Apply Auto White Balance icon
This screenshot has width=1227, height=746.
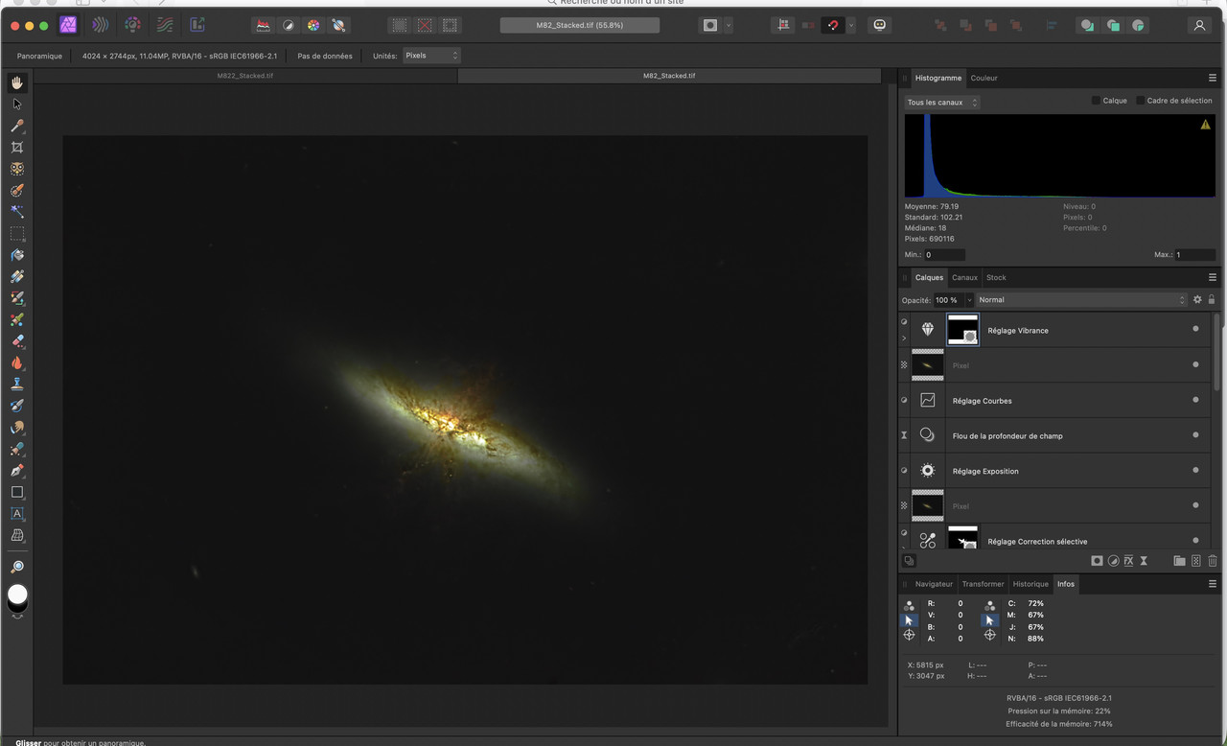[338, 25]
